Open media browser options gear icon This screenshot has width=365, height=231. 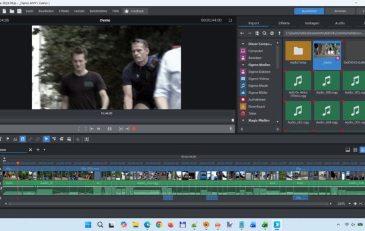[272, 33]
